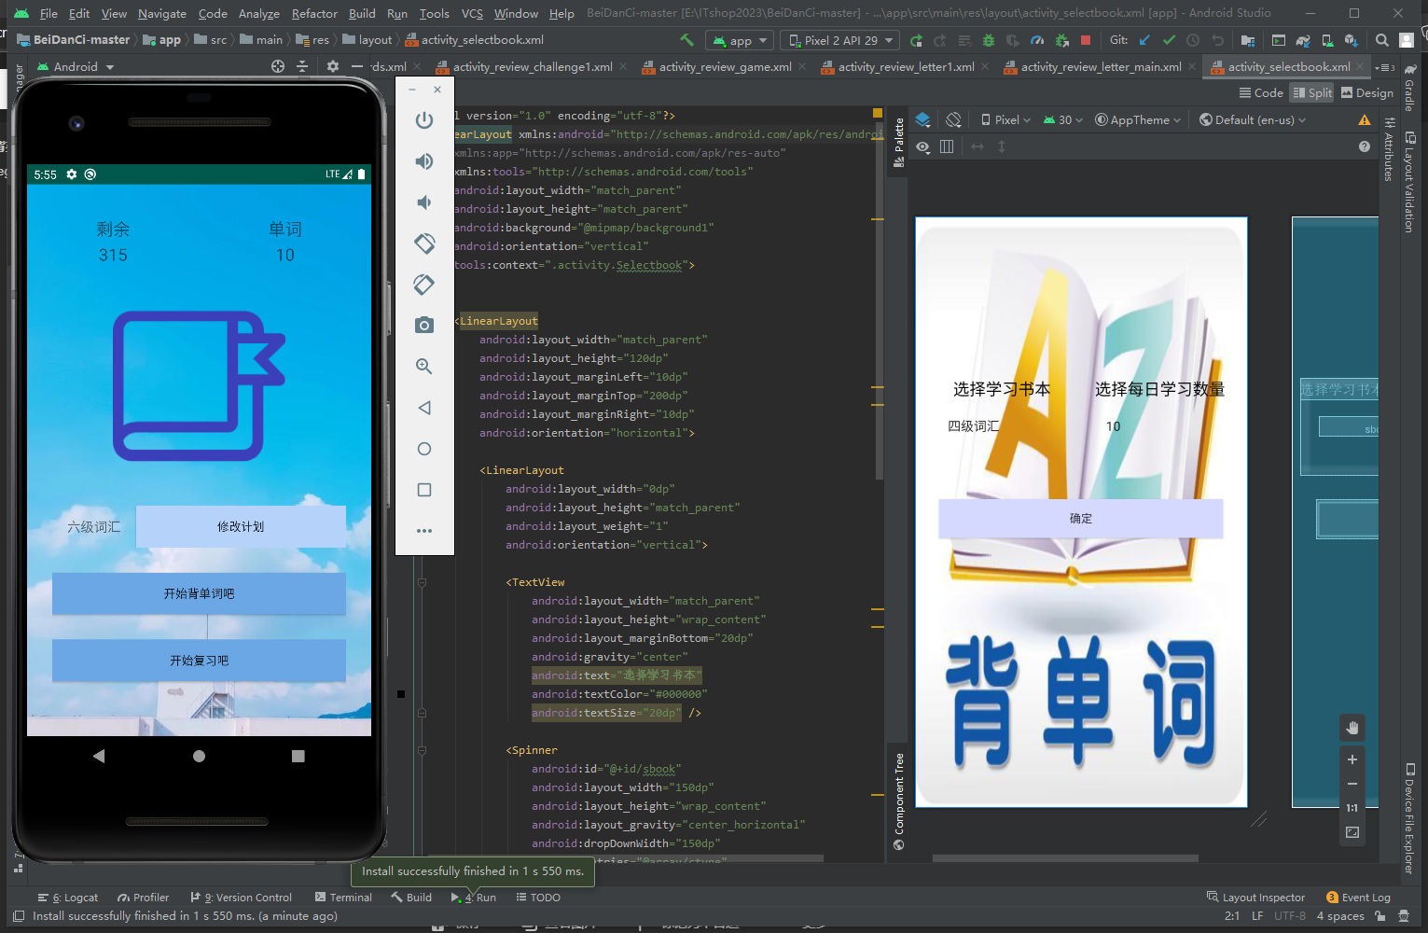
Task: Toggle the Attributes side panel
Action: (1389, 149)
